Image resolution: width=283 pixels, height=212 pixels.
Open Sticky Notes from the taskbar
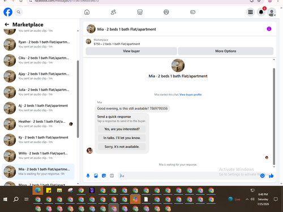(x=49, y=191)
